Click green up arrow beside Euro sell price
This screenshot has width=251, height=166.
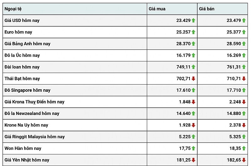(x=244, y=32)
